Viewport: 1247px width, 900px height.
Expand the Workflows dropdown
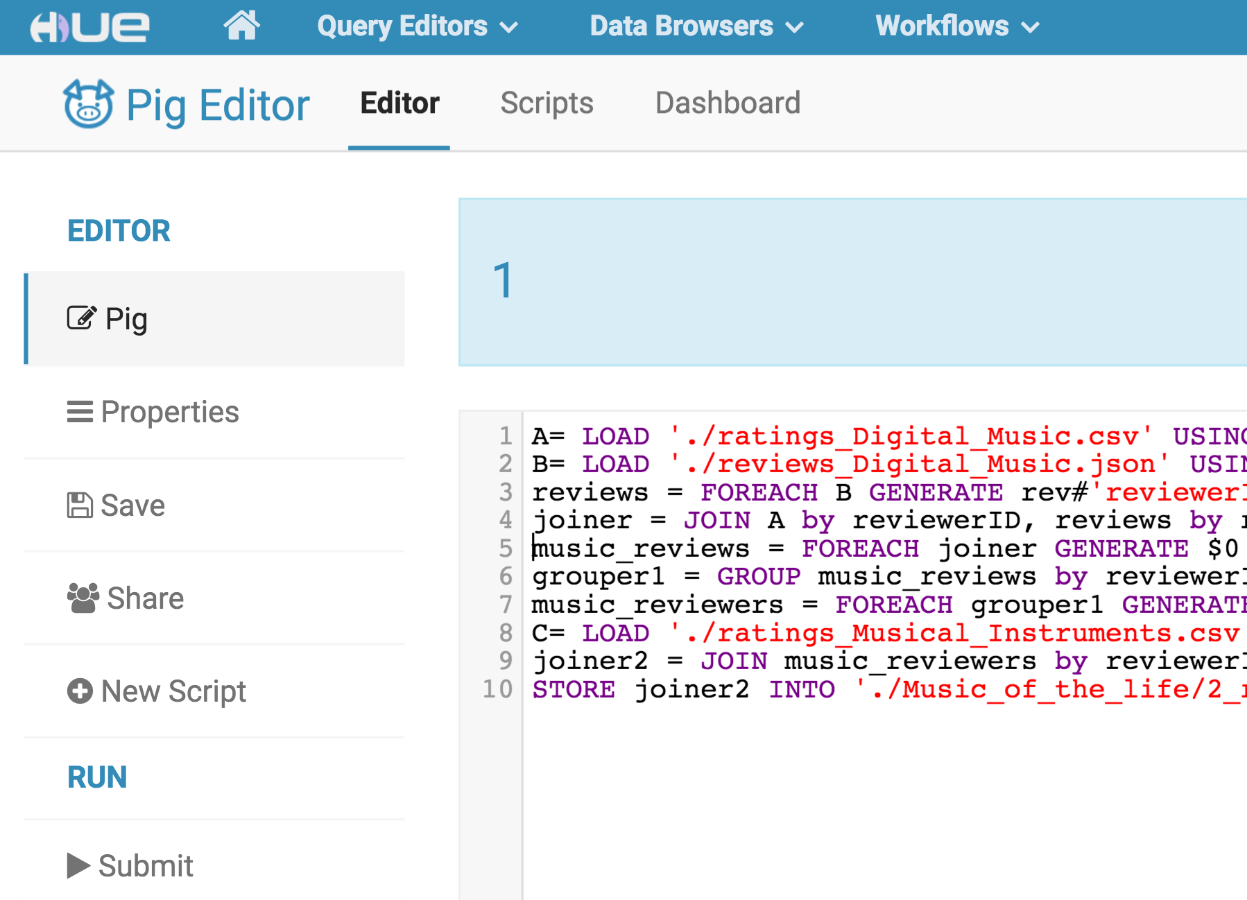(x=957, y=26)
